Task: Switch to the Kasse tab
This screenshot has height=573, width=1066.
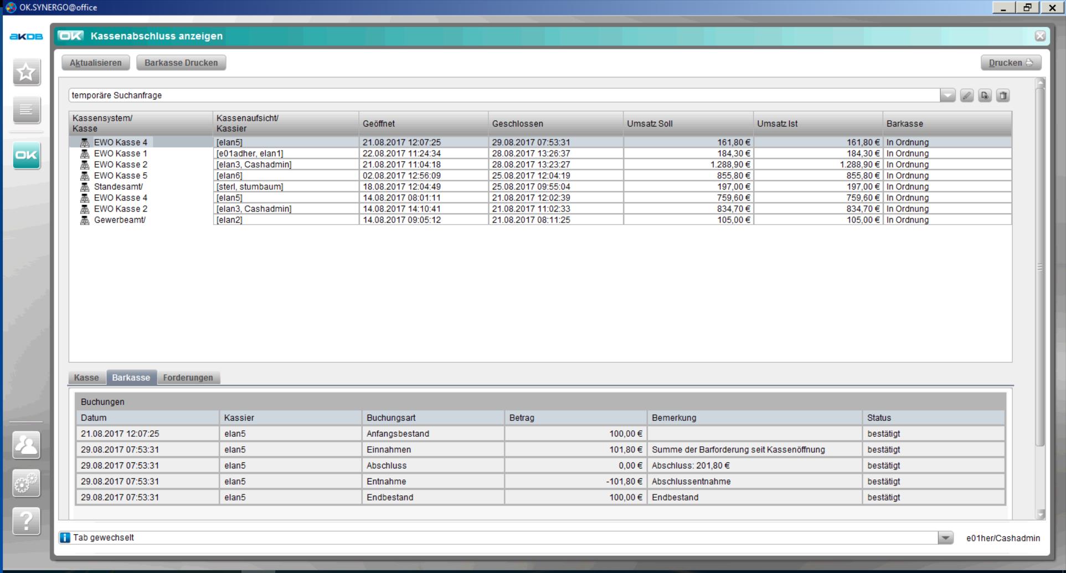Action: tap(86, 378)
